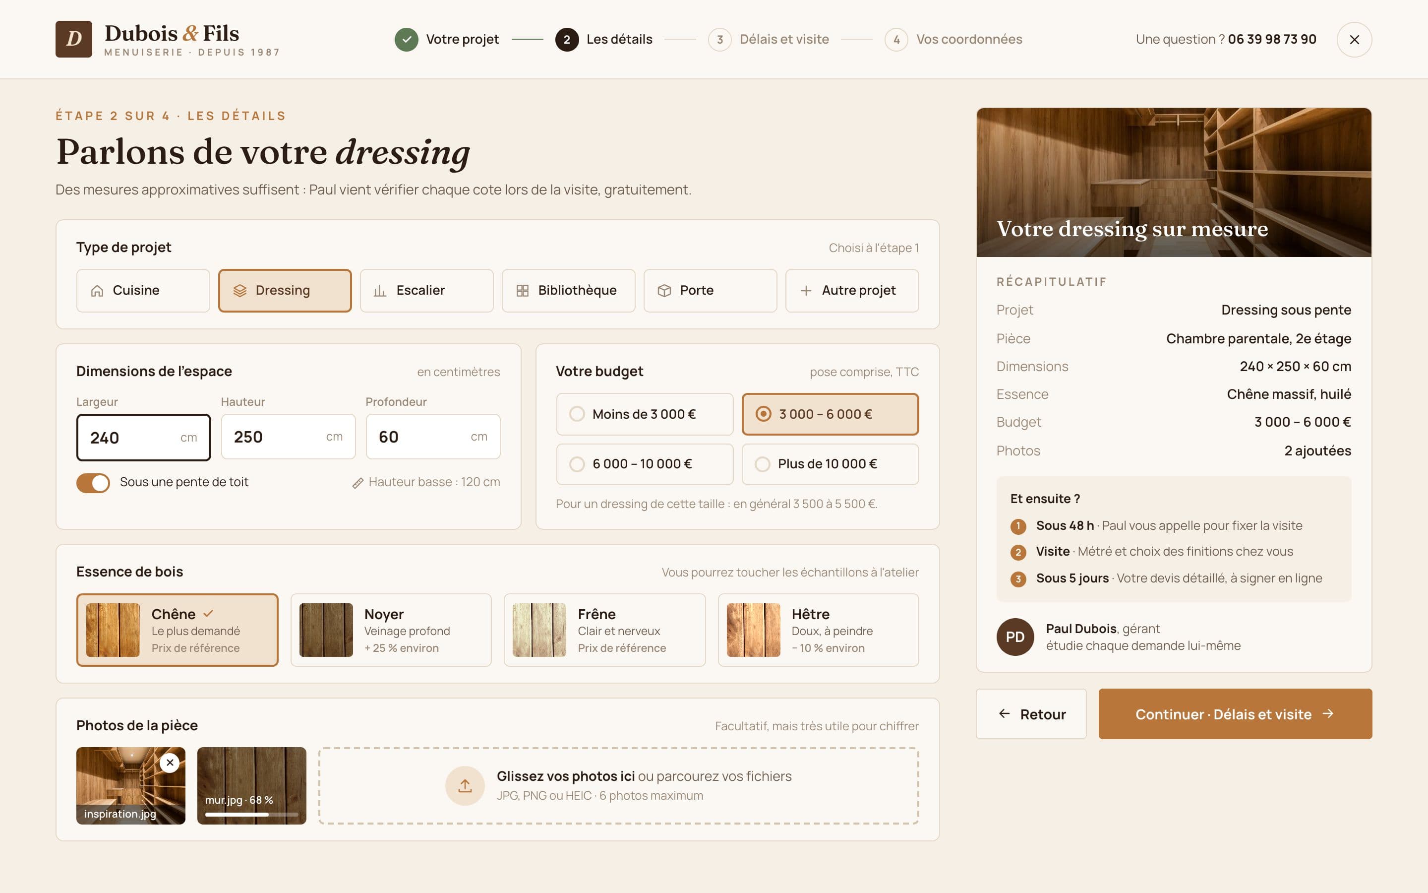Select budget Plus de 10 000 €
This screenshot has width=1428, height=893.
point(830,464)
